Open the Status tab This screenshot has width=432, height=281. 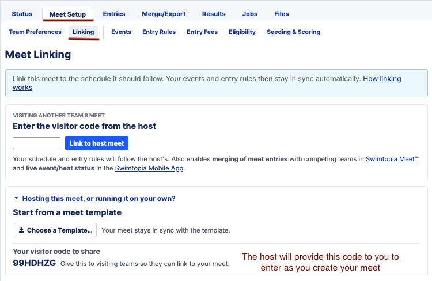[x=22, y=14]
